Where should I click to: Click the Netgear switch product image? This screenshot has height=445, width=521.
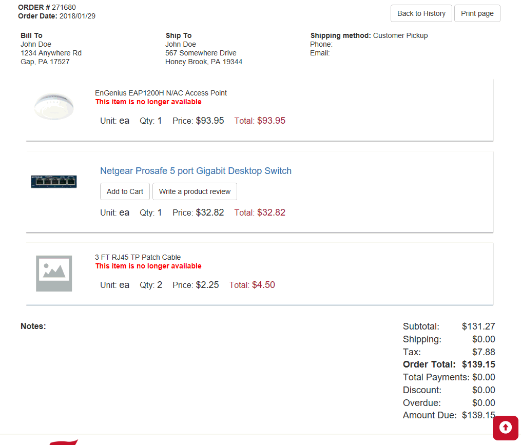pyautogui.click(x=54, y=181)
